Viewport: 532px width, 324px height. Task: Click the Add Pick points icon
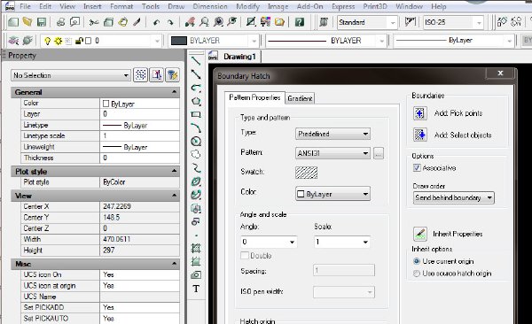[x=419, y=113]
